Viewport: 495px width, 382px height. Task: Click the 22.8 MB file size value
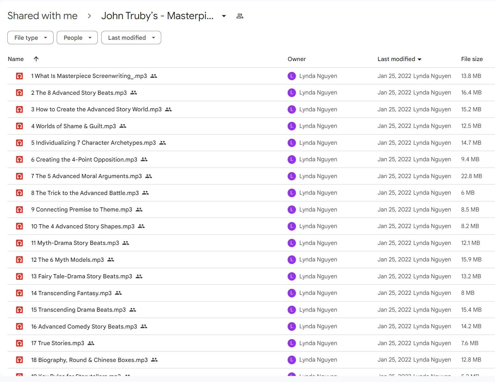[471, 176]
